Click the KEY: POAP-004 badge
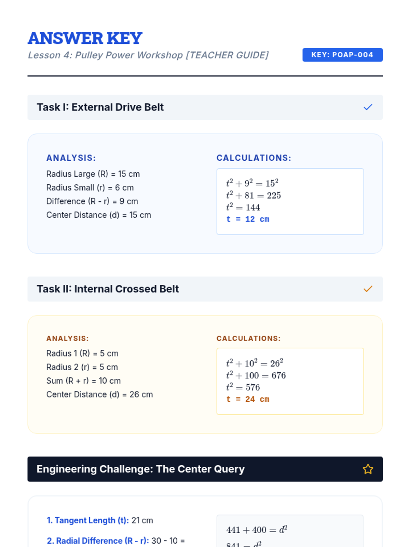The height and width of the screenshot is (547, 410). pyautogui.click(x=342, y=55)
